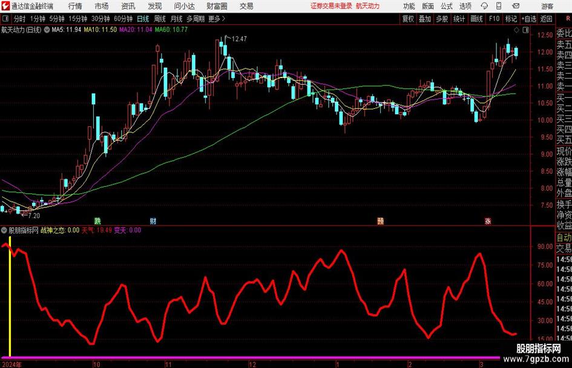The height and width of the screenshot is (368, 572).
Task: Select the 周线 weekly period tab
Action: (x=159, y=19)
